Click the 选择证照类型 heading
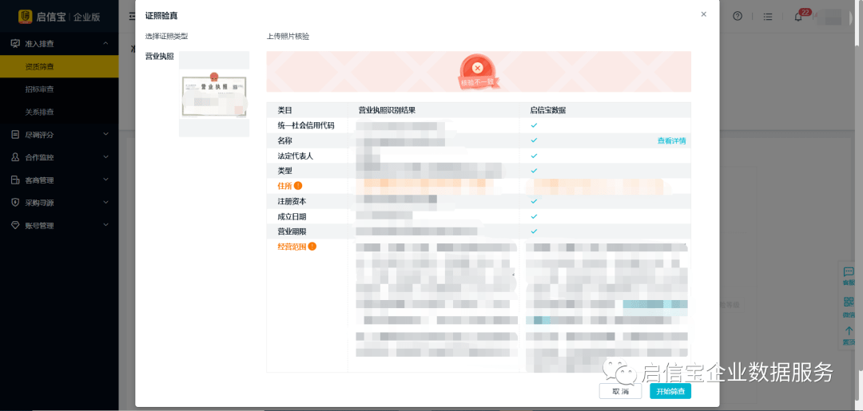863x411 pixels. (x=167, y=36)
